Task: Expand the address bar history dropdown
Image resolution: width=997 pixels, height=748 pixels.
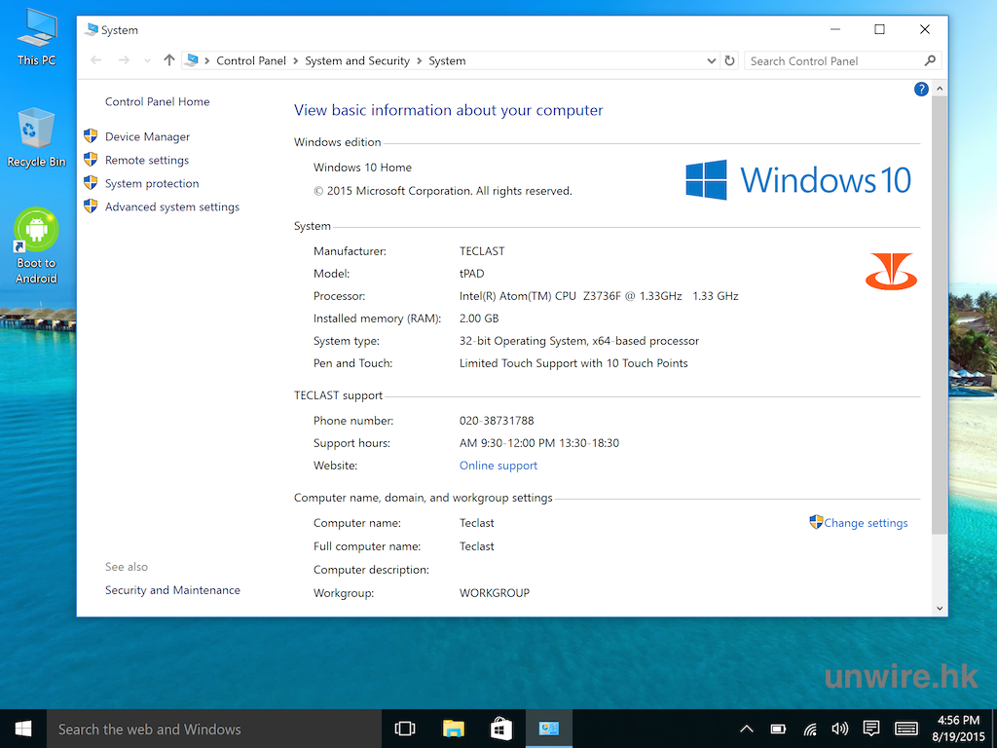Action: (712, 60)
